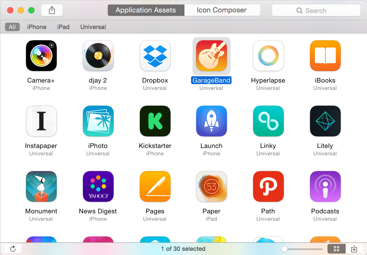This screenshot has width=367, height=255.
Task: Click the Universal label under Dropbox
Action: (155, 88)
